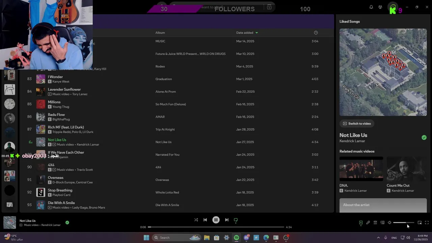The image size is (432, 243).
Task: Open the Now Playing view icon
Action: 361,223
